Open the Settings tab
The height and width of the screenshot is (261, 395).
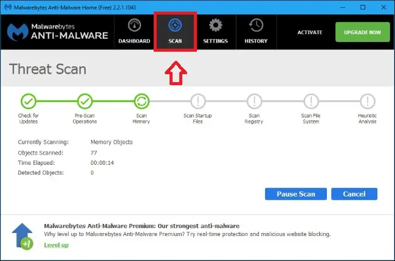(216, 32)
